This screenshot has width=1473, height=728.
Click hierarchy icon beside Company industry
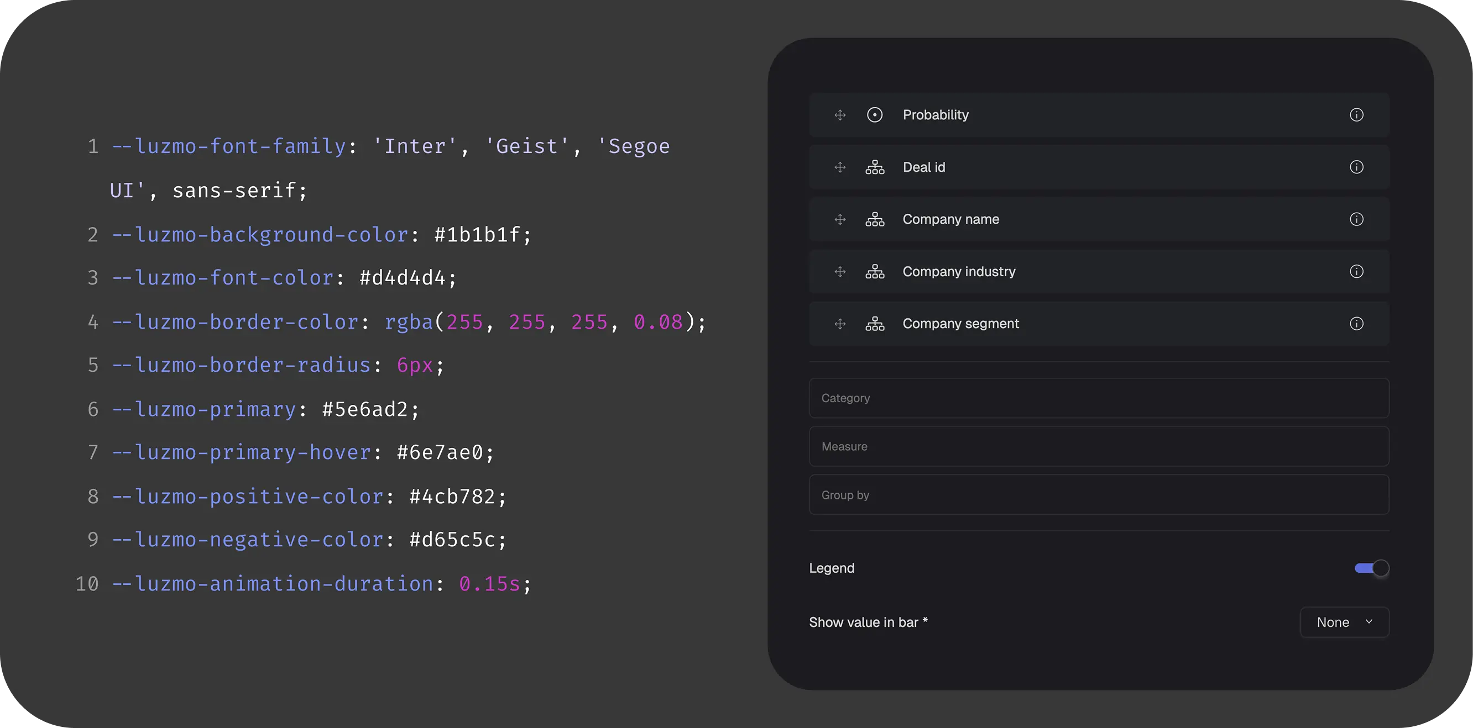(x=874, y=271)
